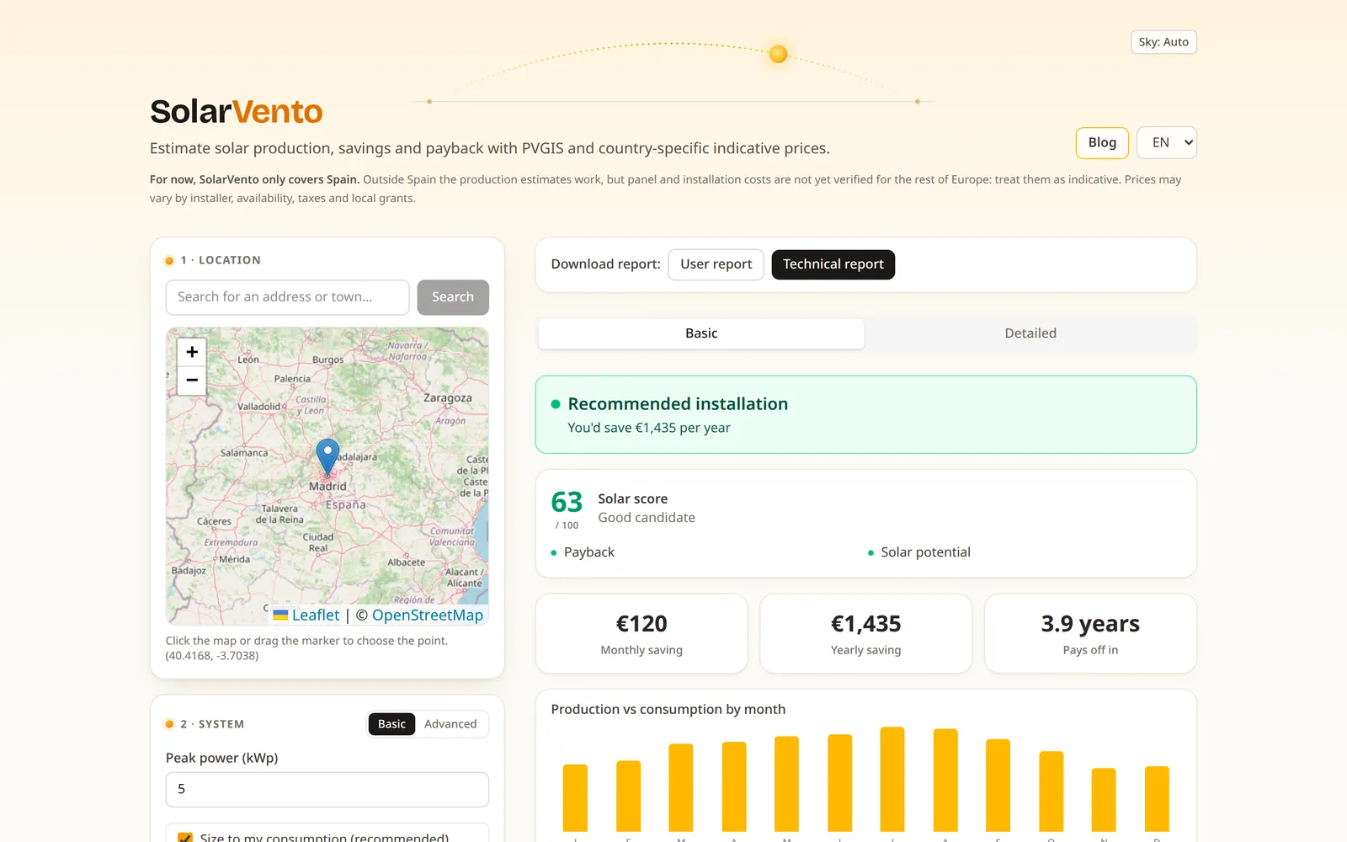Select the Basic results tab

click(x=701, y=333)
